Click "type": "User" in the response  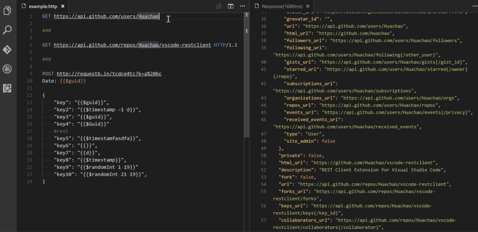click(304, 134)
